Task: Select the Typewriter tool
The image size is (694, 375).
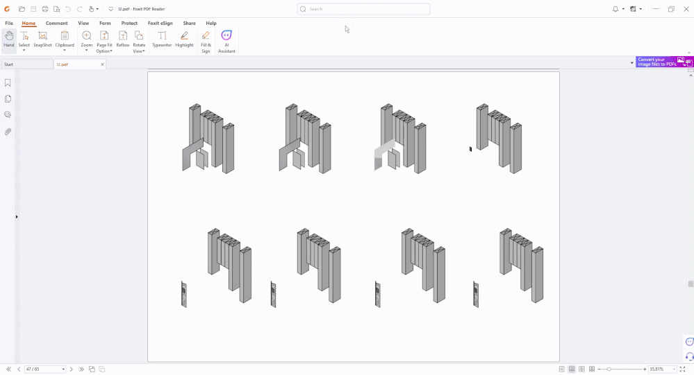Action: pos(162,40)
